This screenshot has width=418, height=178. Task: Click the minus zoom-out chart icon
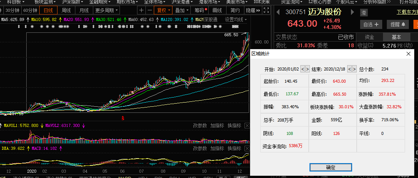150,10
